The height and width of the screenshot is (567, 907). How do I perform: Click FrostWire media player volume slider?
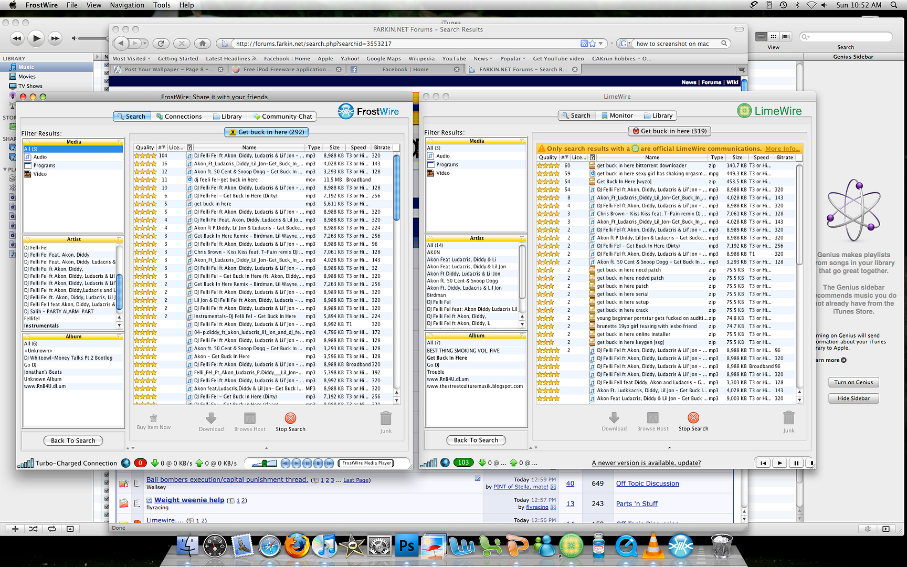tap(264, 463)
